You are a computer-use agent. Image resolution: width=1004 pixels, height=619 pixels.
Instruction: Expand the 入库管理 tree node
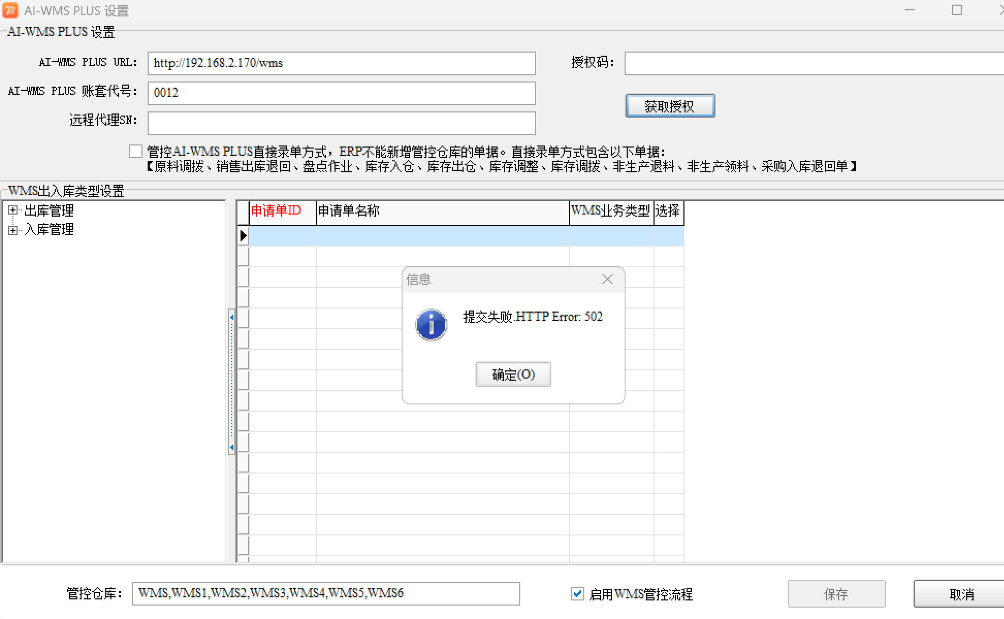13,230
